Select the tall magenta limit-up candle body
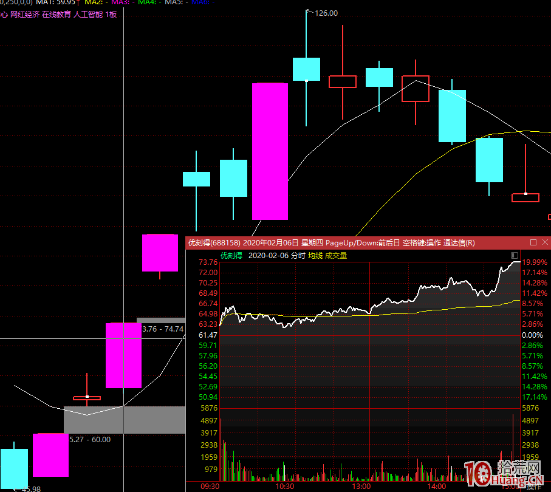Viewport: 551px width, 492px height. (x=270, y=151)
